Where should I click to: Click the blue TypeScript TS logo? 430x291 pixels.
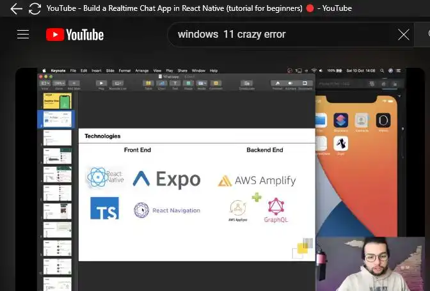(x=104, y=208)
